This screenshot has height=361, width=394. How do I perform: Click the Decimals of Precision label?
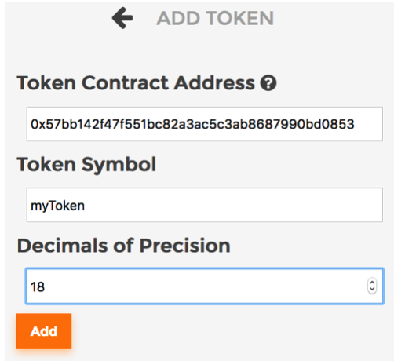click(x=124, y=246)
